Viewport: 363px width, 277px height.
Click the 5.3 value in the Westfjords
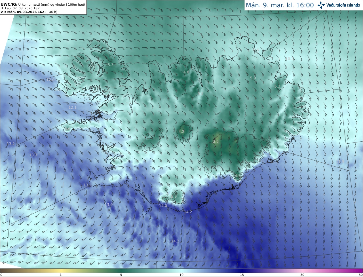[x=111, y=65]
